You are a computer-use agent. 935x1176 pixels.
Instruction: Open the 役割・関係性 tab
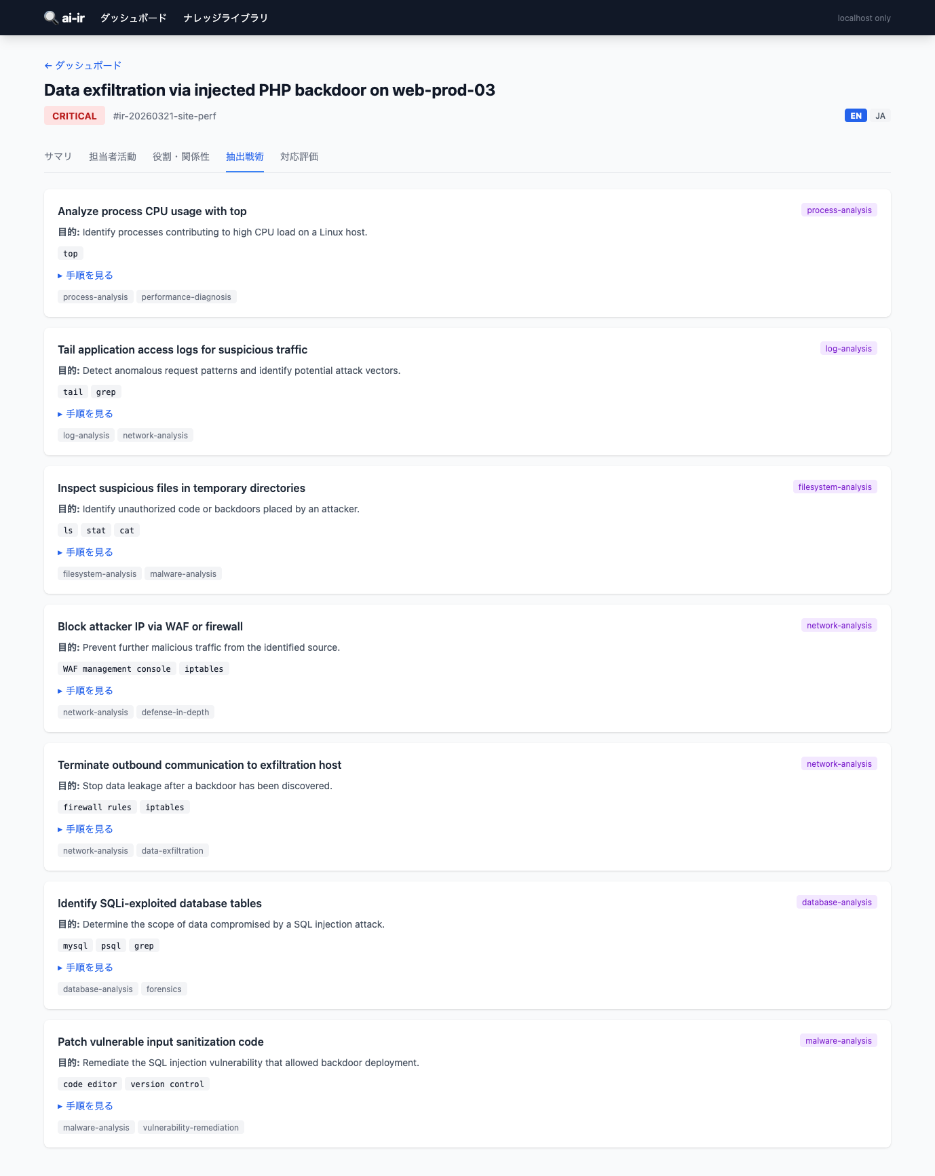[x=181, y=157]
